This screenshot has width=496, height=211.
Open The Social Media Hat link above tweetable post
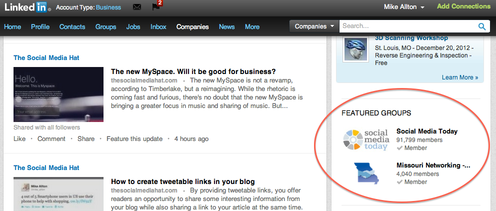pyautogui.click(x=46, y=167)
